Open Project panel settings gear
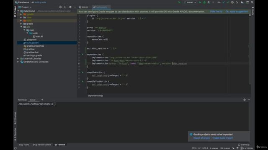This screenshot has height=150, width=268. point(70,7)
